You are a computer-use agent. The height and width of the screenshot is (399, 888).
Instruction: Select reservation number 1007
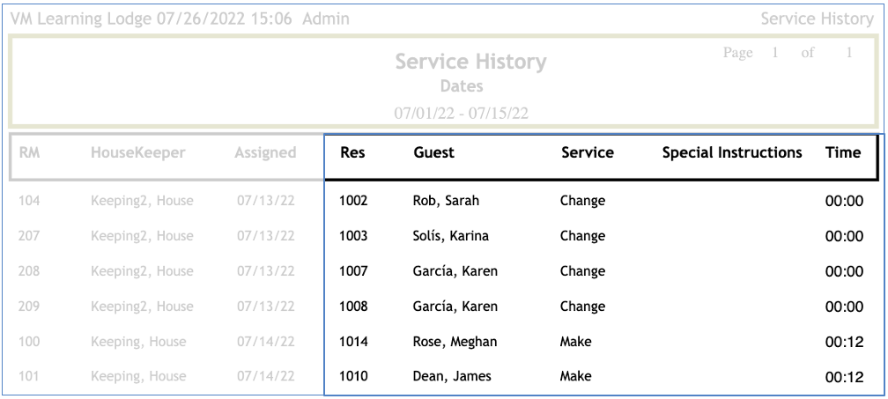point(353,271)
